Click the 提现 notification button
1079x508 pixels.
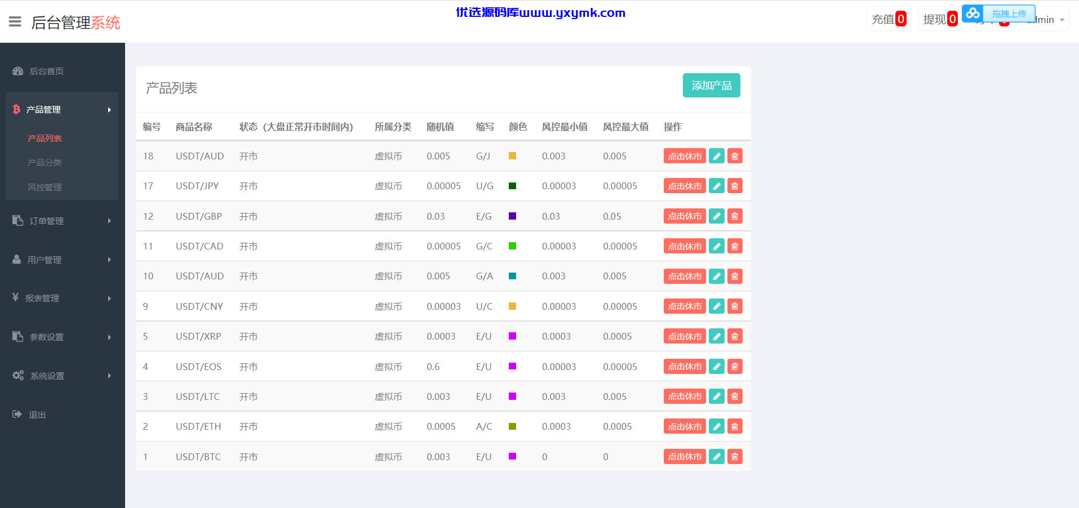940,19
